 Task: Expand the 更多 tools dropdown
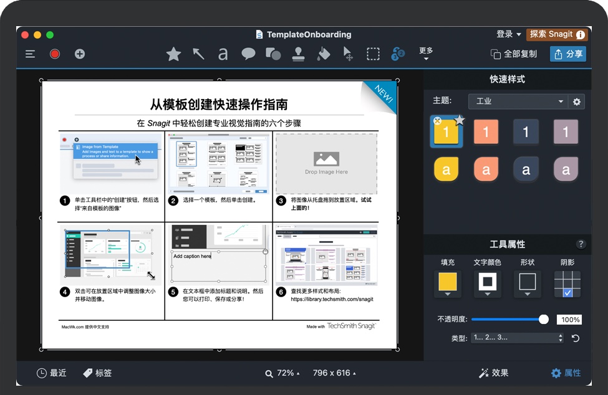pyautogui.click(x=426, y=54)
